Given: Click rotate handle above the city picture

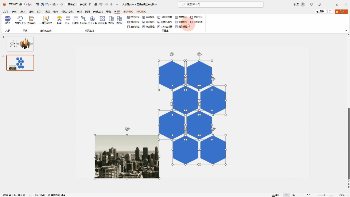Looking at the screenshot, I should tap(127, 129).
